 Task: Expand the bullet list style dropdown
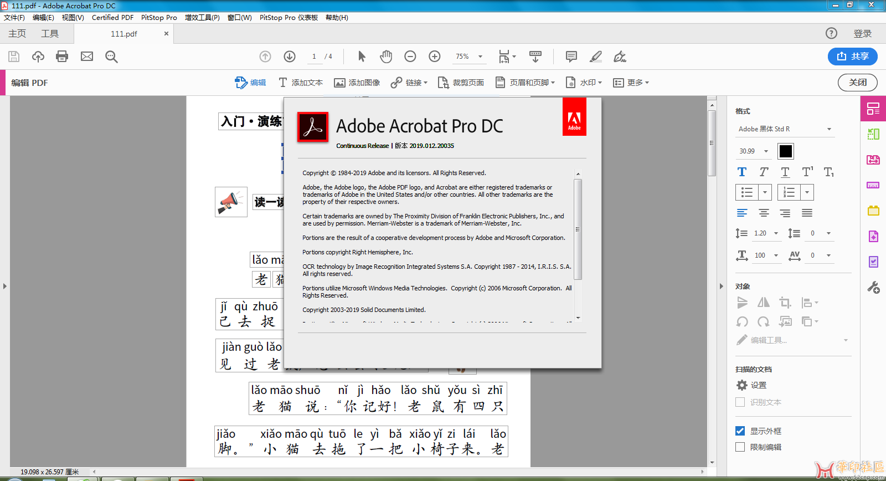(765, 192)
